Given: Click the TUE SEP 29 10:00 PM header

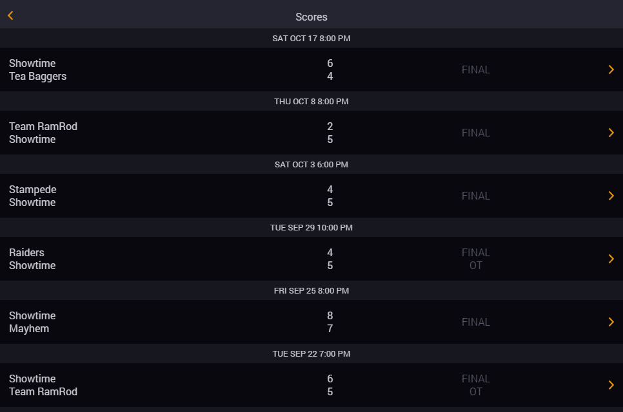Looking at the screenshot, I should tap(311, 228).
